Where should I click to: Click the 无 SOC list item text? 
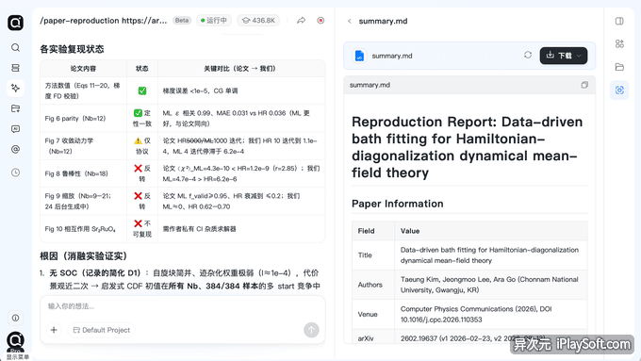(x=184, y=279)
